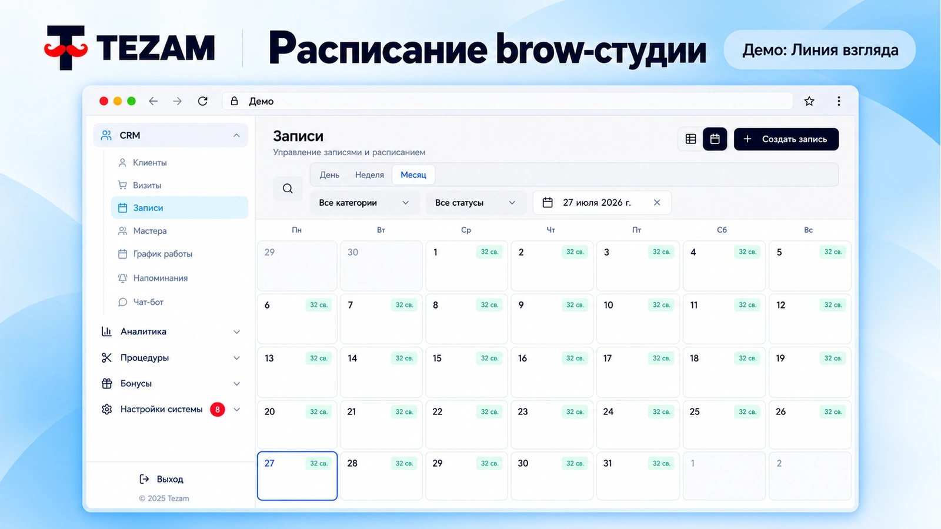Click the address bar showing Демо
This screenshot has height=529, width=941.
(507, 101)
